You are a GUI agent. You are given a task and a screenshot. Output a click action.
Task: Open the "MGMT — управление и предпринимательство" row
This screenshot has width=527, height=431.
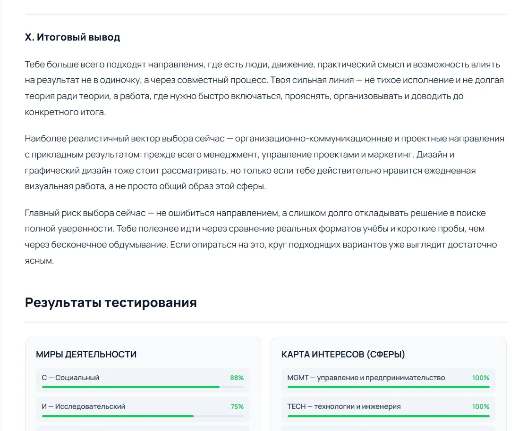tap(389, 381)
